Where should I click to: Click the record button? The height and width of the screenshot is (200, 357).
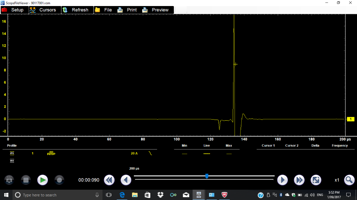[x=59, y=180]
